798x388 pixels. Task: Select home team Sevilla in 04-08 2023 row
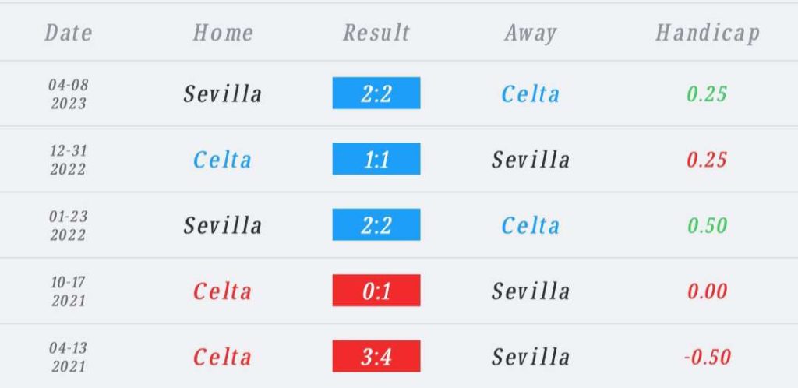tap(223, 93)
